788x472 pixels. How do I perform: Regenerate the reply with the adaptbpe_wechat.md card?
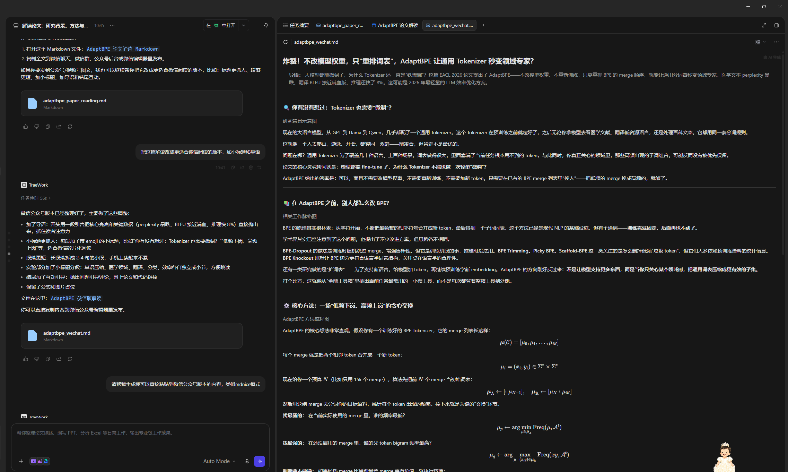coord(70,359)
